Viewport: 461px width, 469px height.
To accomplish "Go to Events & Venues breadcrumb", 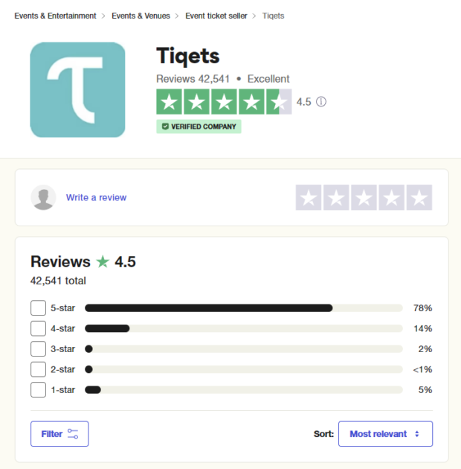I will click(141, 16).
